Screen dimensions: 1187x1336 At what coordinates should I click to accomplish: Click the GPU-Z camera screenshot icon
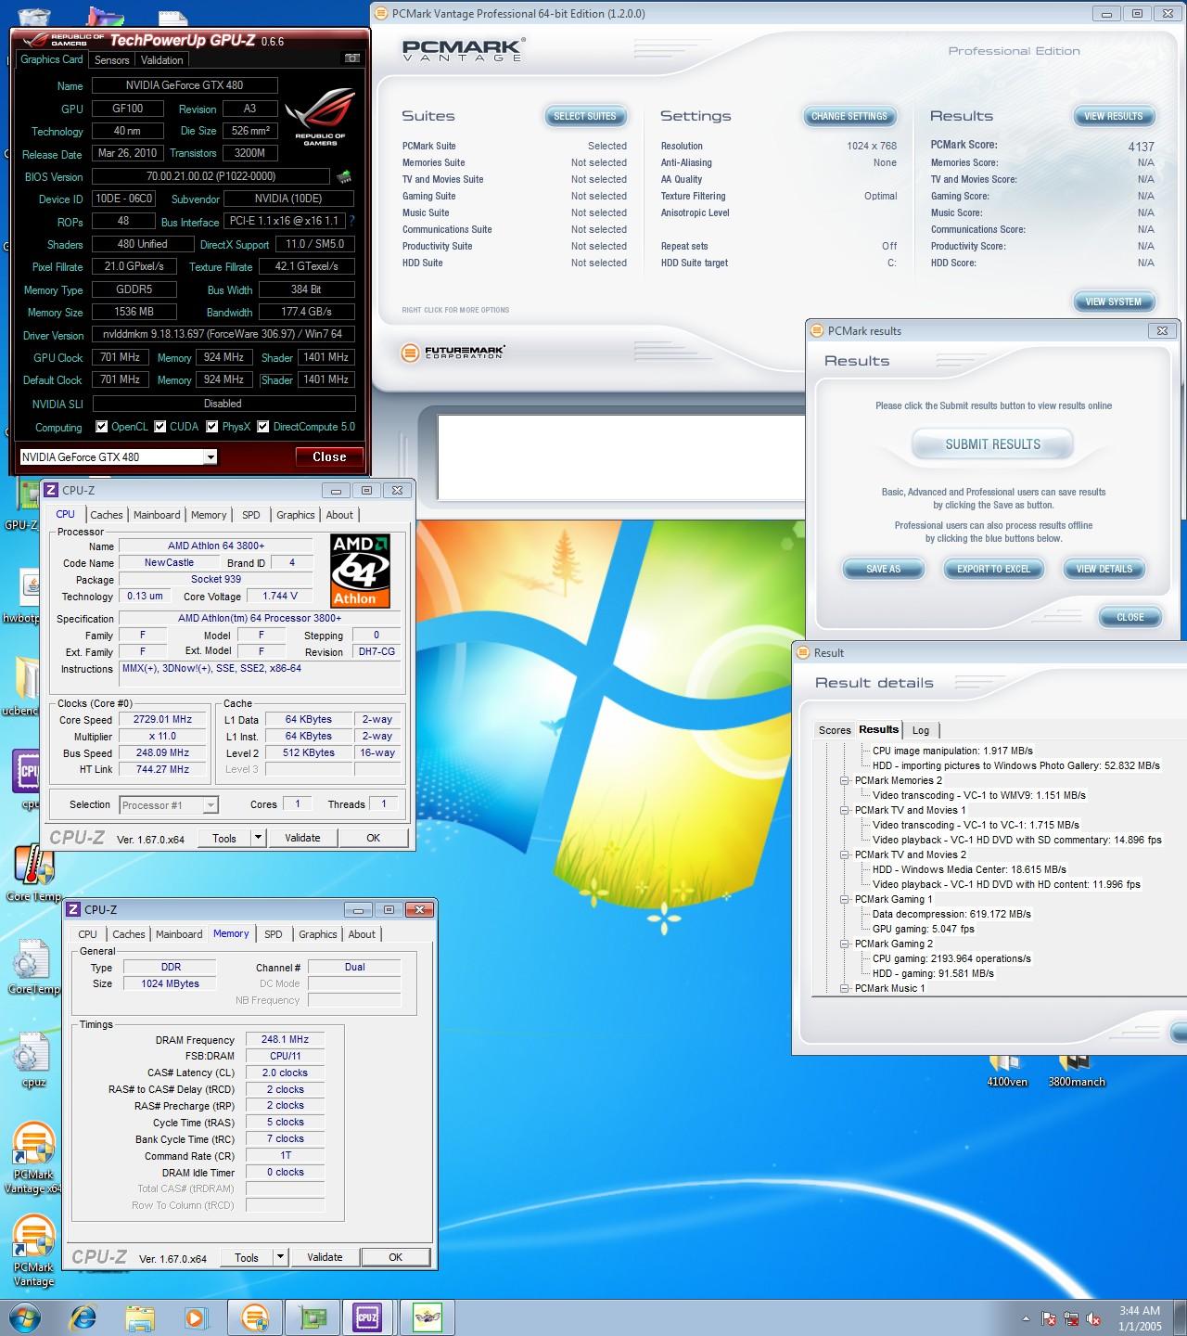pos(351,58)
